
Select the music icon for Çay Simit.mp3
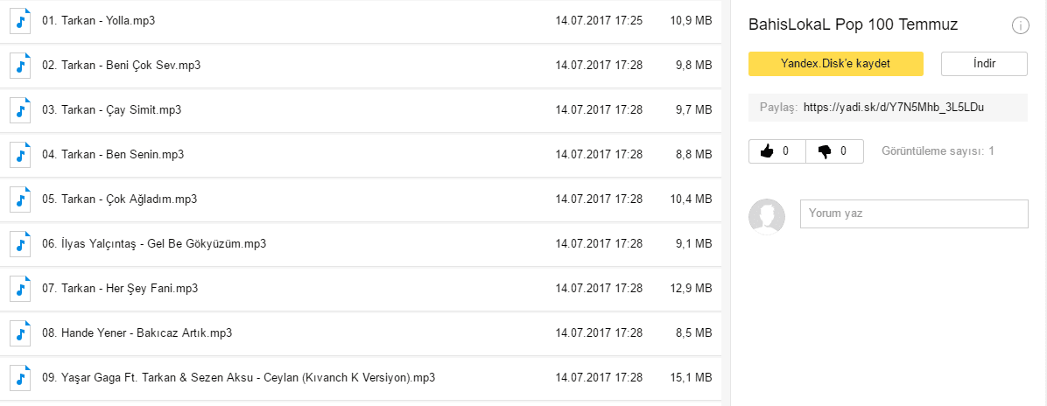point(20,110)
